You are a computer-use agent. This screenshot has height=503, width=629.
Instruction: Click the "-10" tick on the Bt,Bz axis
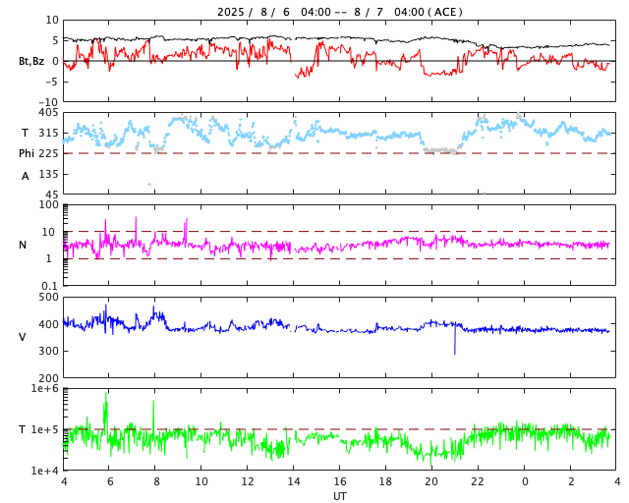pyautogui.click(x=49, y=102)
